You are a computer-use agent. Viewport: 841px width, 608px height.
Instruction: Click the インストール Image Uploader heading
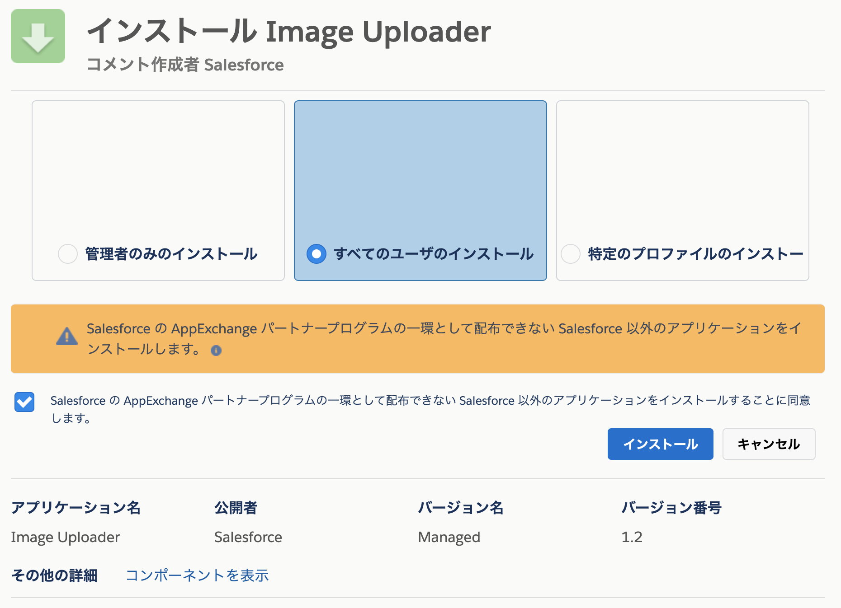click(x=288, y=32)
